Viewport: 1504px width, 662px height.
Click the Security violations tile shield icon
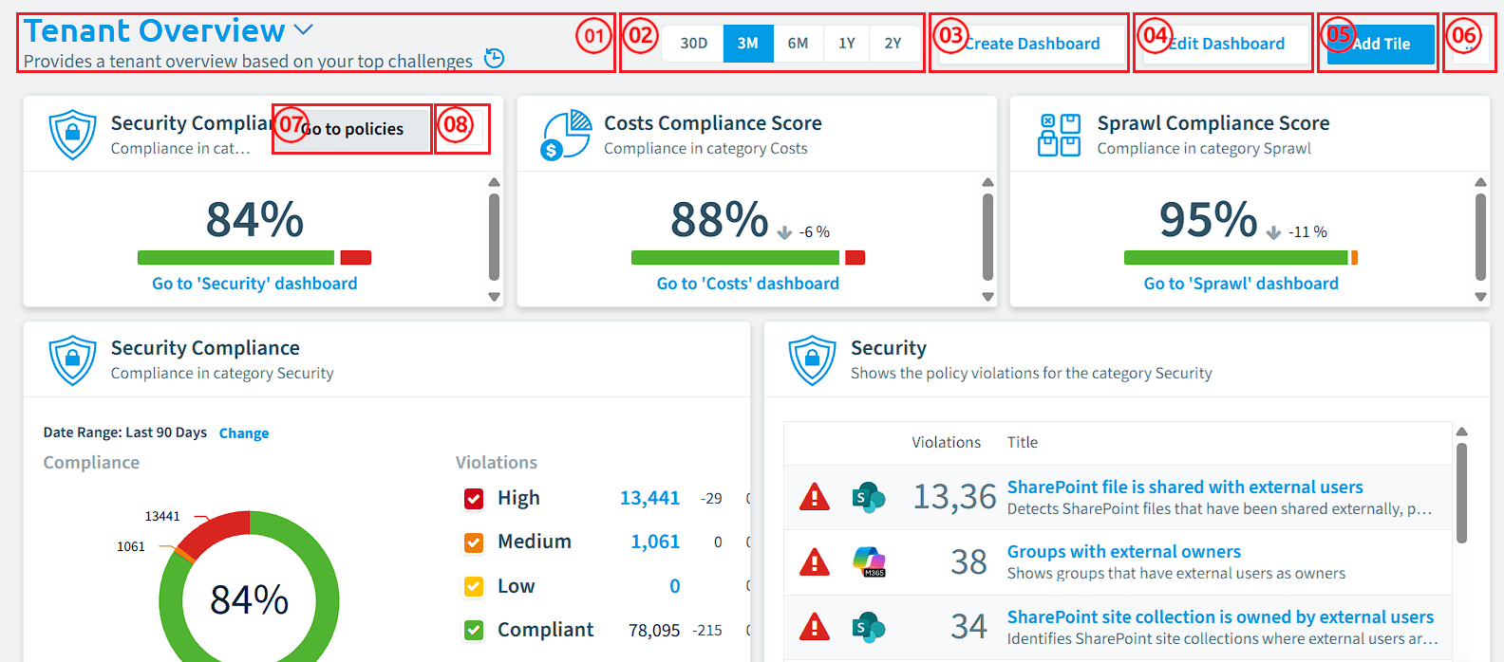coord(813,360)
